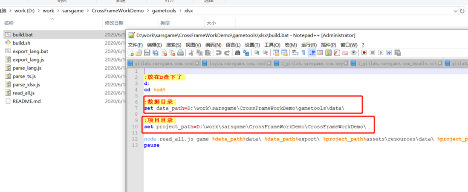
Task: Sort Explorer files by 类型 column
Action: 165,23
